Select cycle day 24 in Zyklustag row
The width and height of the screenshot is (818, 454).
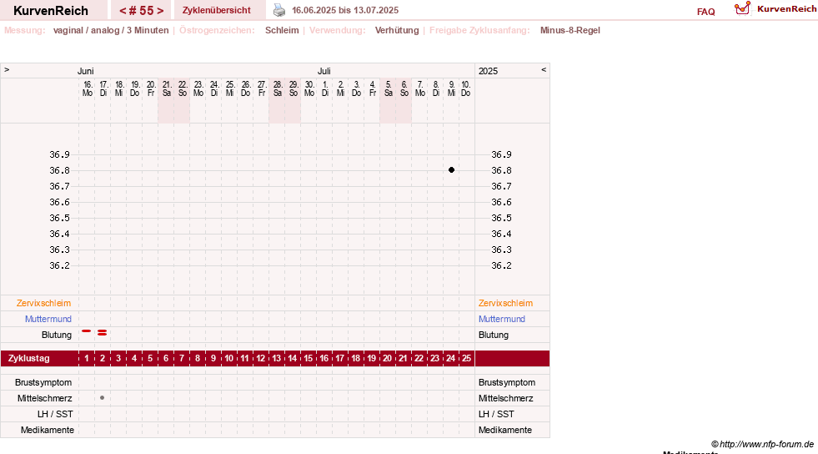click(451, 359)
